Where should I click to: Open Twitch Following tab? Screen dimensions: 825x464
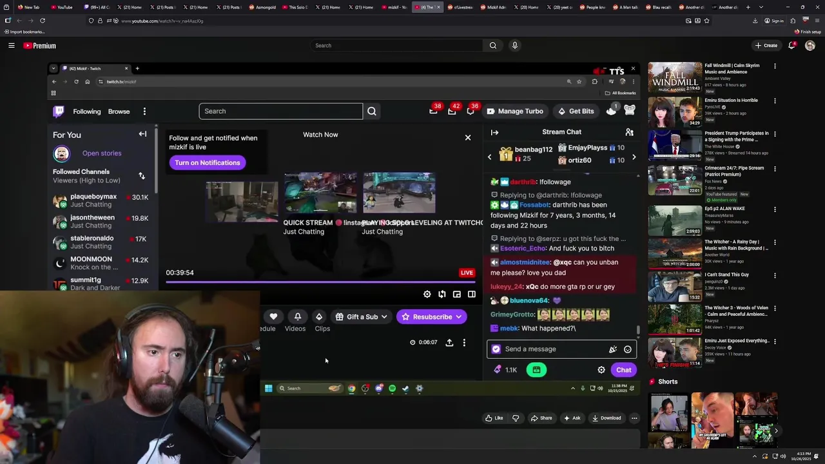(x=87, y=111)
